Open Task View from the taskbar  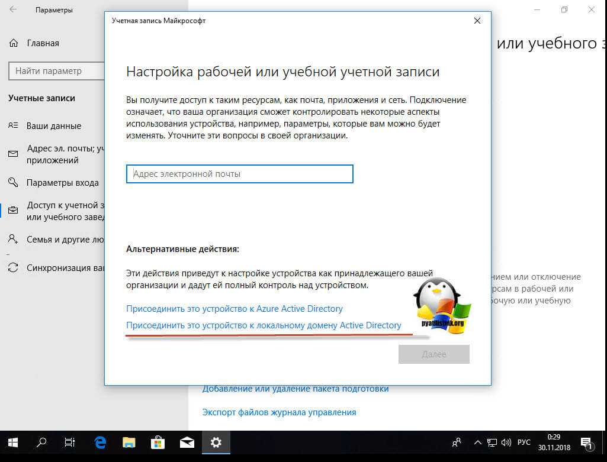tap(70, 442)
